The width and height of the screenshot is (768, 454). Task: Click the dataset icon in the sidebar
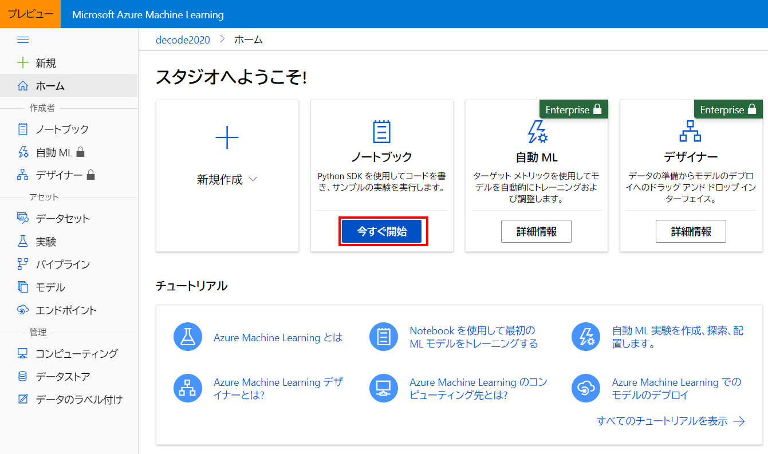click(23, 218)
